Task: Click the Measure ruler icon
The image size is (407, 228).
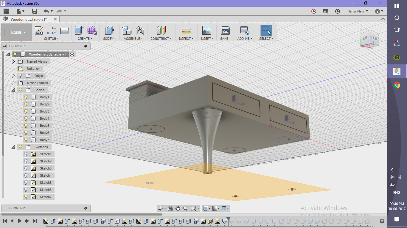Action: [186, 31]
